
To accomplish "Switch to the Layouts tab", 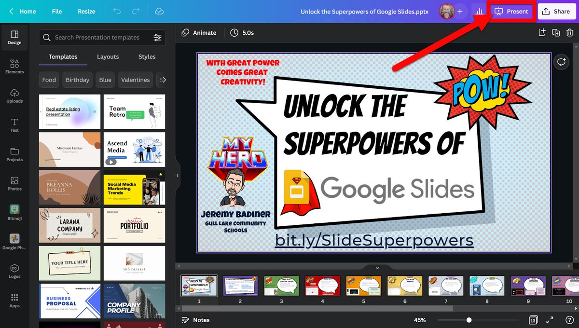I will click(x=108, y=56).
